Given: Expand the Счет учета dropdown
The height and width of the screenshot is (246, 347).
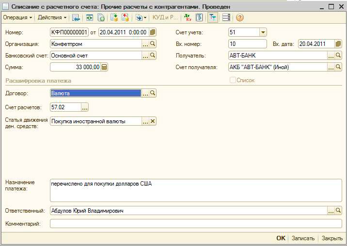Looking at the screenshot, I should point(263,32).
